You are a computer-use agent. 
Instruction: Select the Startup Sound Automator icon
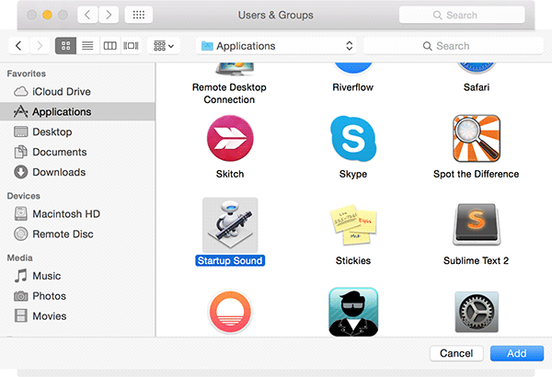230,224
